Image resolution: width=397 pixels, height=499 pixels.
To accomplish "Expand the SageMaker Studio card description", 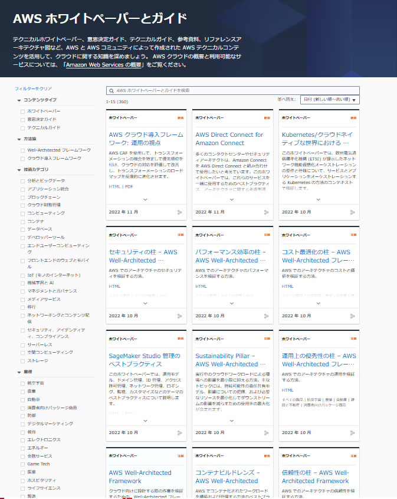I will click(x=146, y=421).
